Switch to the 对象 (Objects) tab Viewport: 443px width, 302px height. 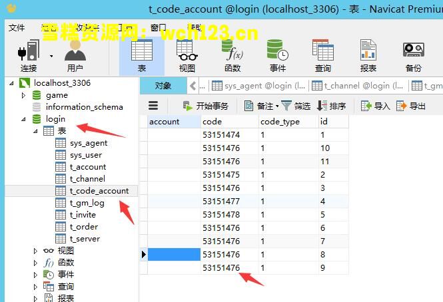click(x=163, y=86)
